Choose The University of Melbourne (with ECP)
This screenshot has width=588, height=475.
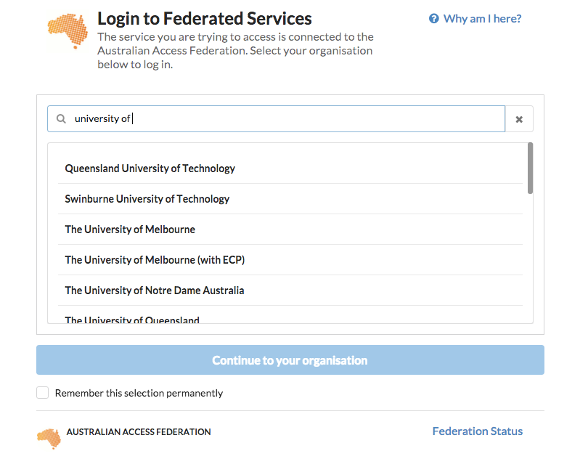point(290,259)
